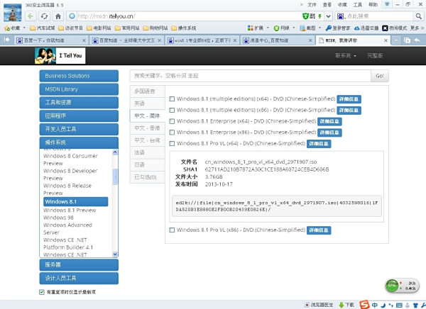
Task: Click the Sogou S input method icon
Action: 364,305
